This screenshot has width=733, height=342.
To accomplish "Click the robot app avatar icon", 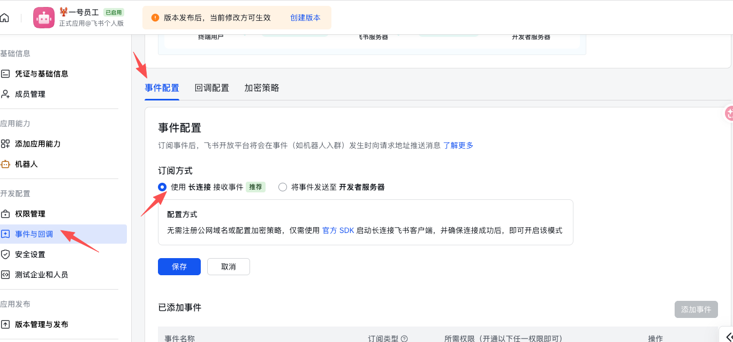I will 43,17.
